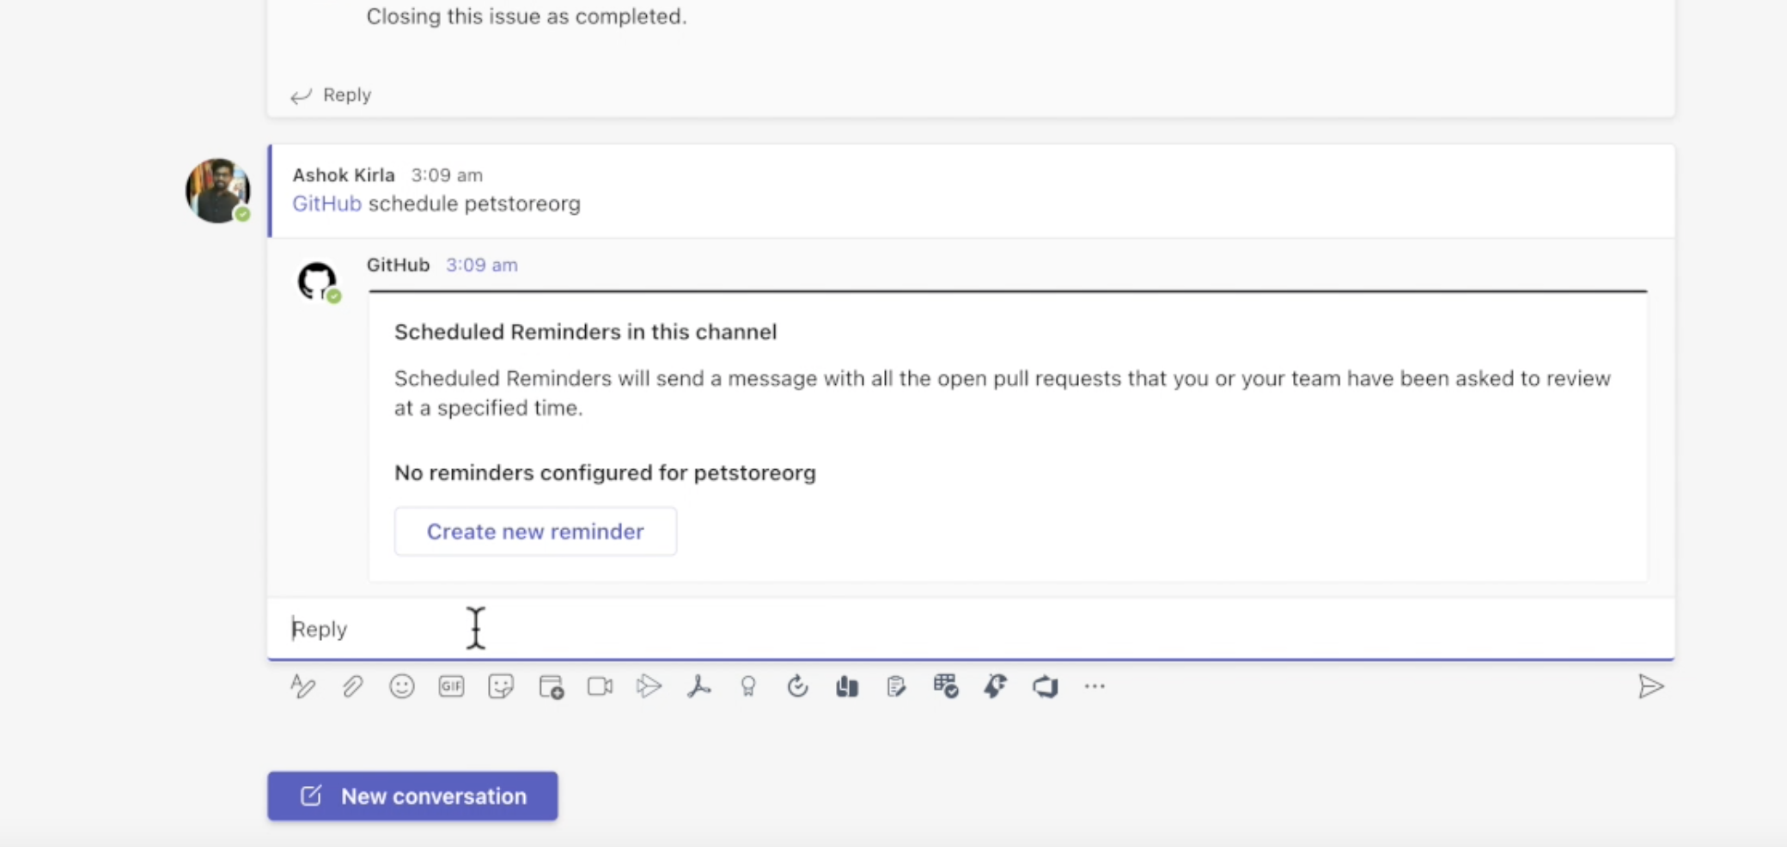This screenshot has height=847, width=1787.
Task: Open the Stream arrow icon
Action: [x=650, y=686]
